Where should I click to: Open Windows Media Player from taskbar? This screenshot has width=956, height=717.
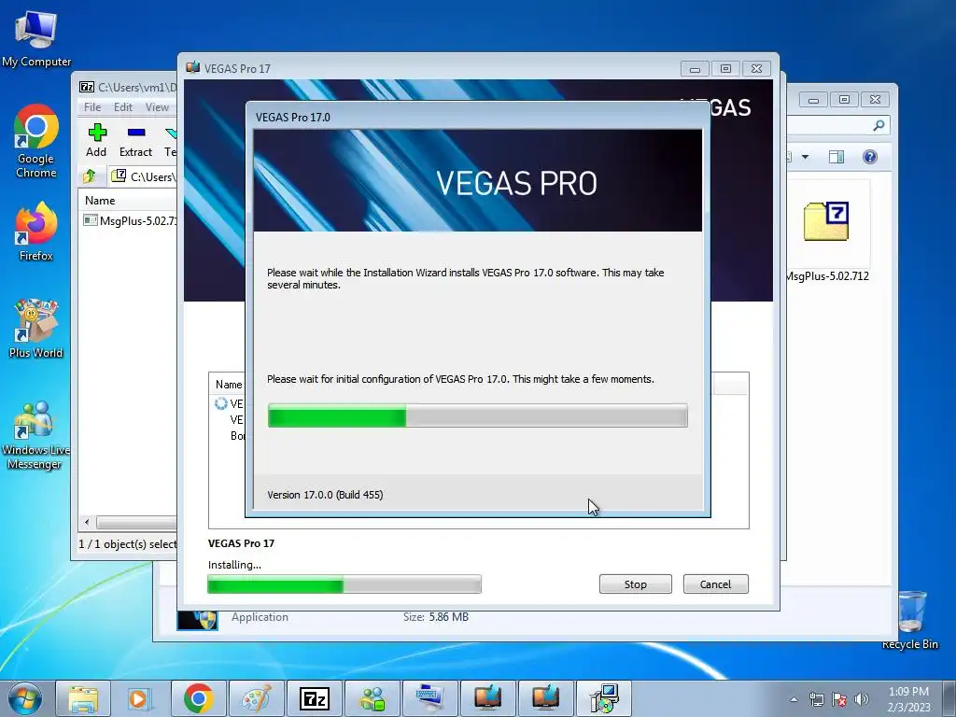(x=140, y=698)
